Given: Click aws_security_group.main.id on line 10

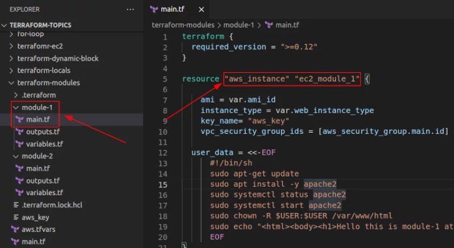Looking at the screenshot, I should pos(384,132).
